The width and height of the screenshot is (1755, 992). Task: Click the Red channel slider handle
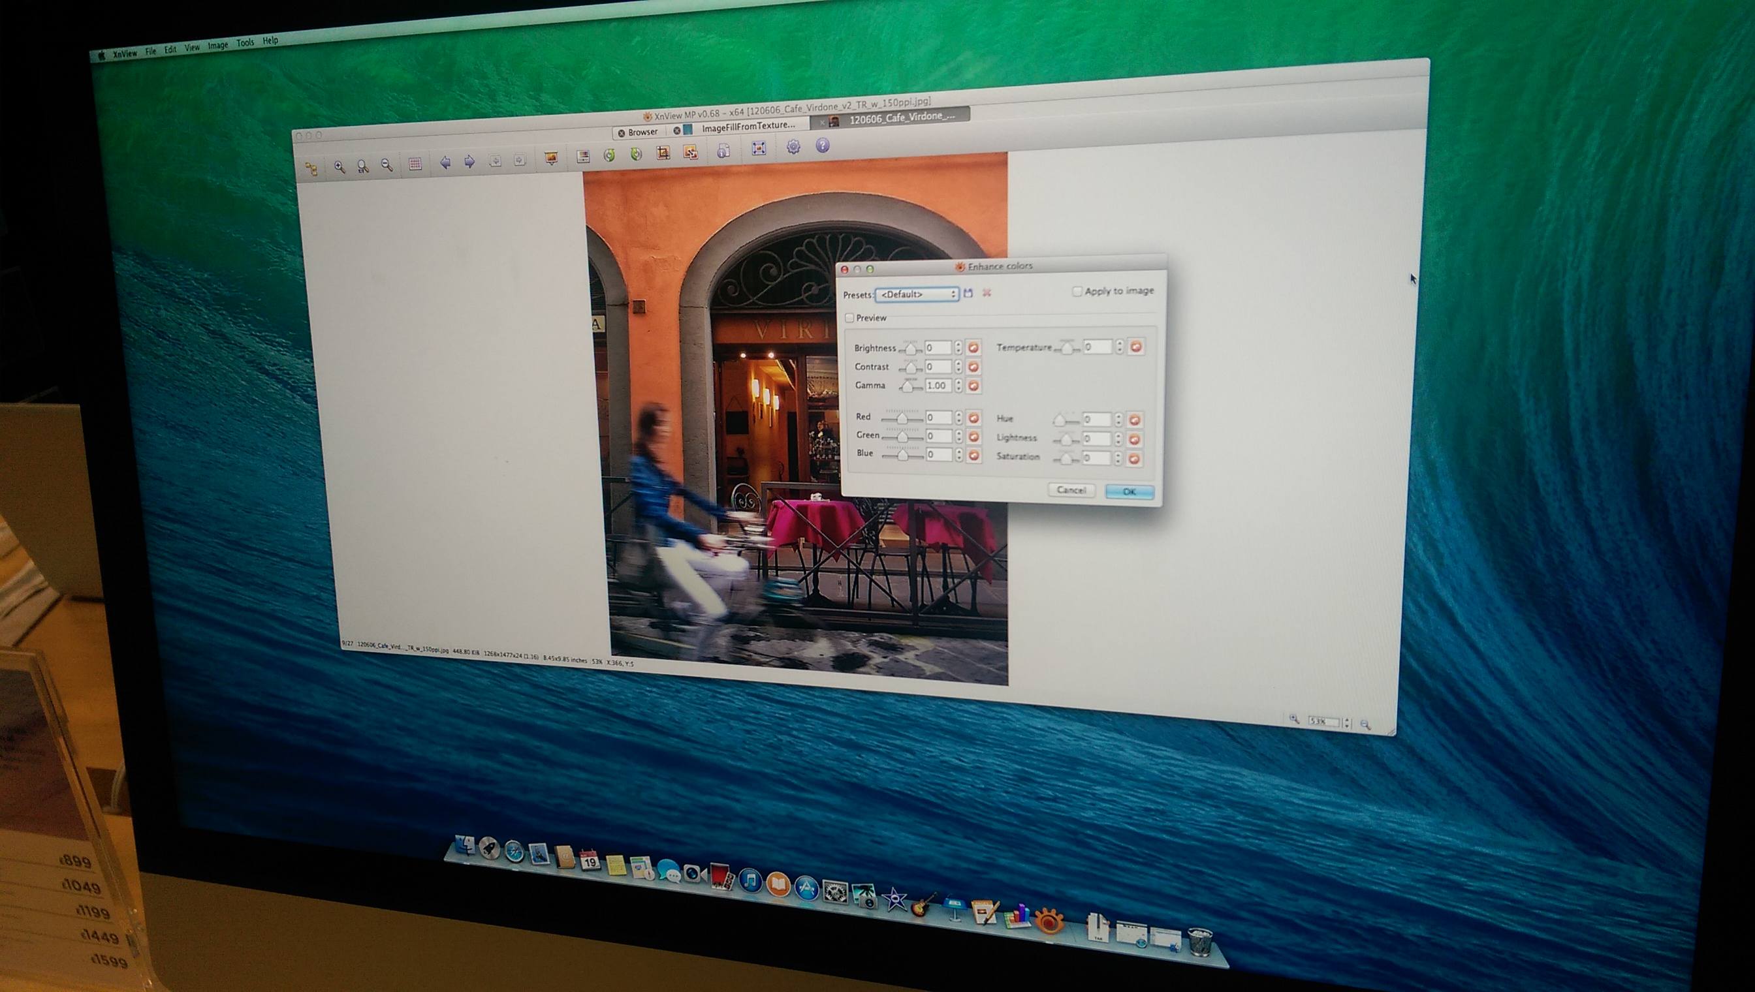tap(902, 418)
